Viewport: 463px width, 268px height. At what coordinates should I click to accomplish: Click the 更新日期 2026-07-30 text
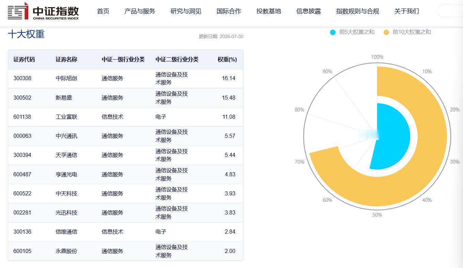221,36
